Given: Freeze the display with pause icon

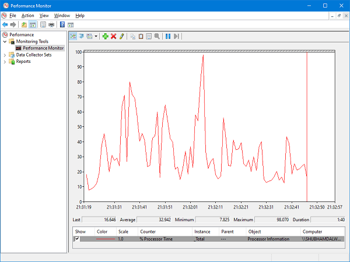Looking at the screenshot, I should (168, 36).
